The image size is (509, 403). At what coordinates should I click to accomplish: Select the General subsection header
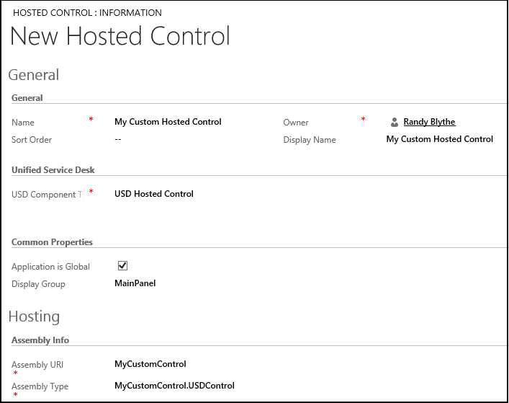(x=27, y=98)
